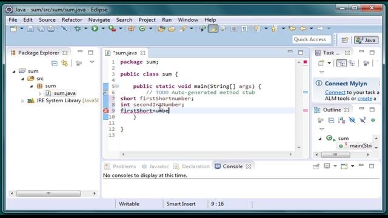Open the Run button dropdown arrow
This screenshot has height=218, width=388.
pos(103,28)
